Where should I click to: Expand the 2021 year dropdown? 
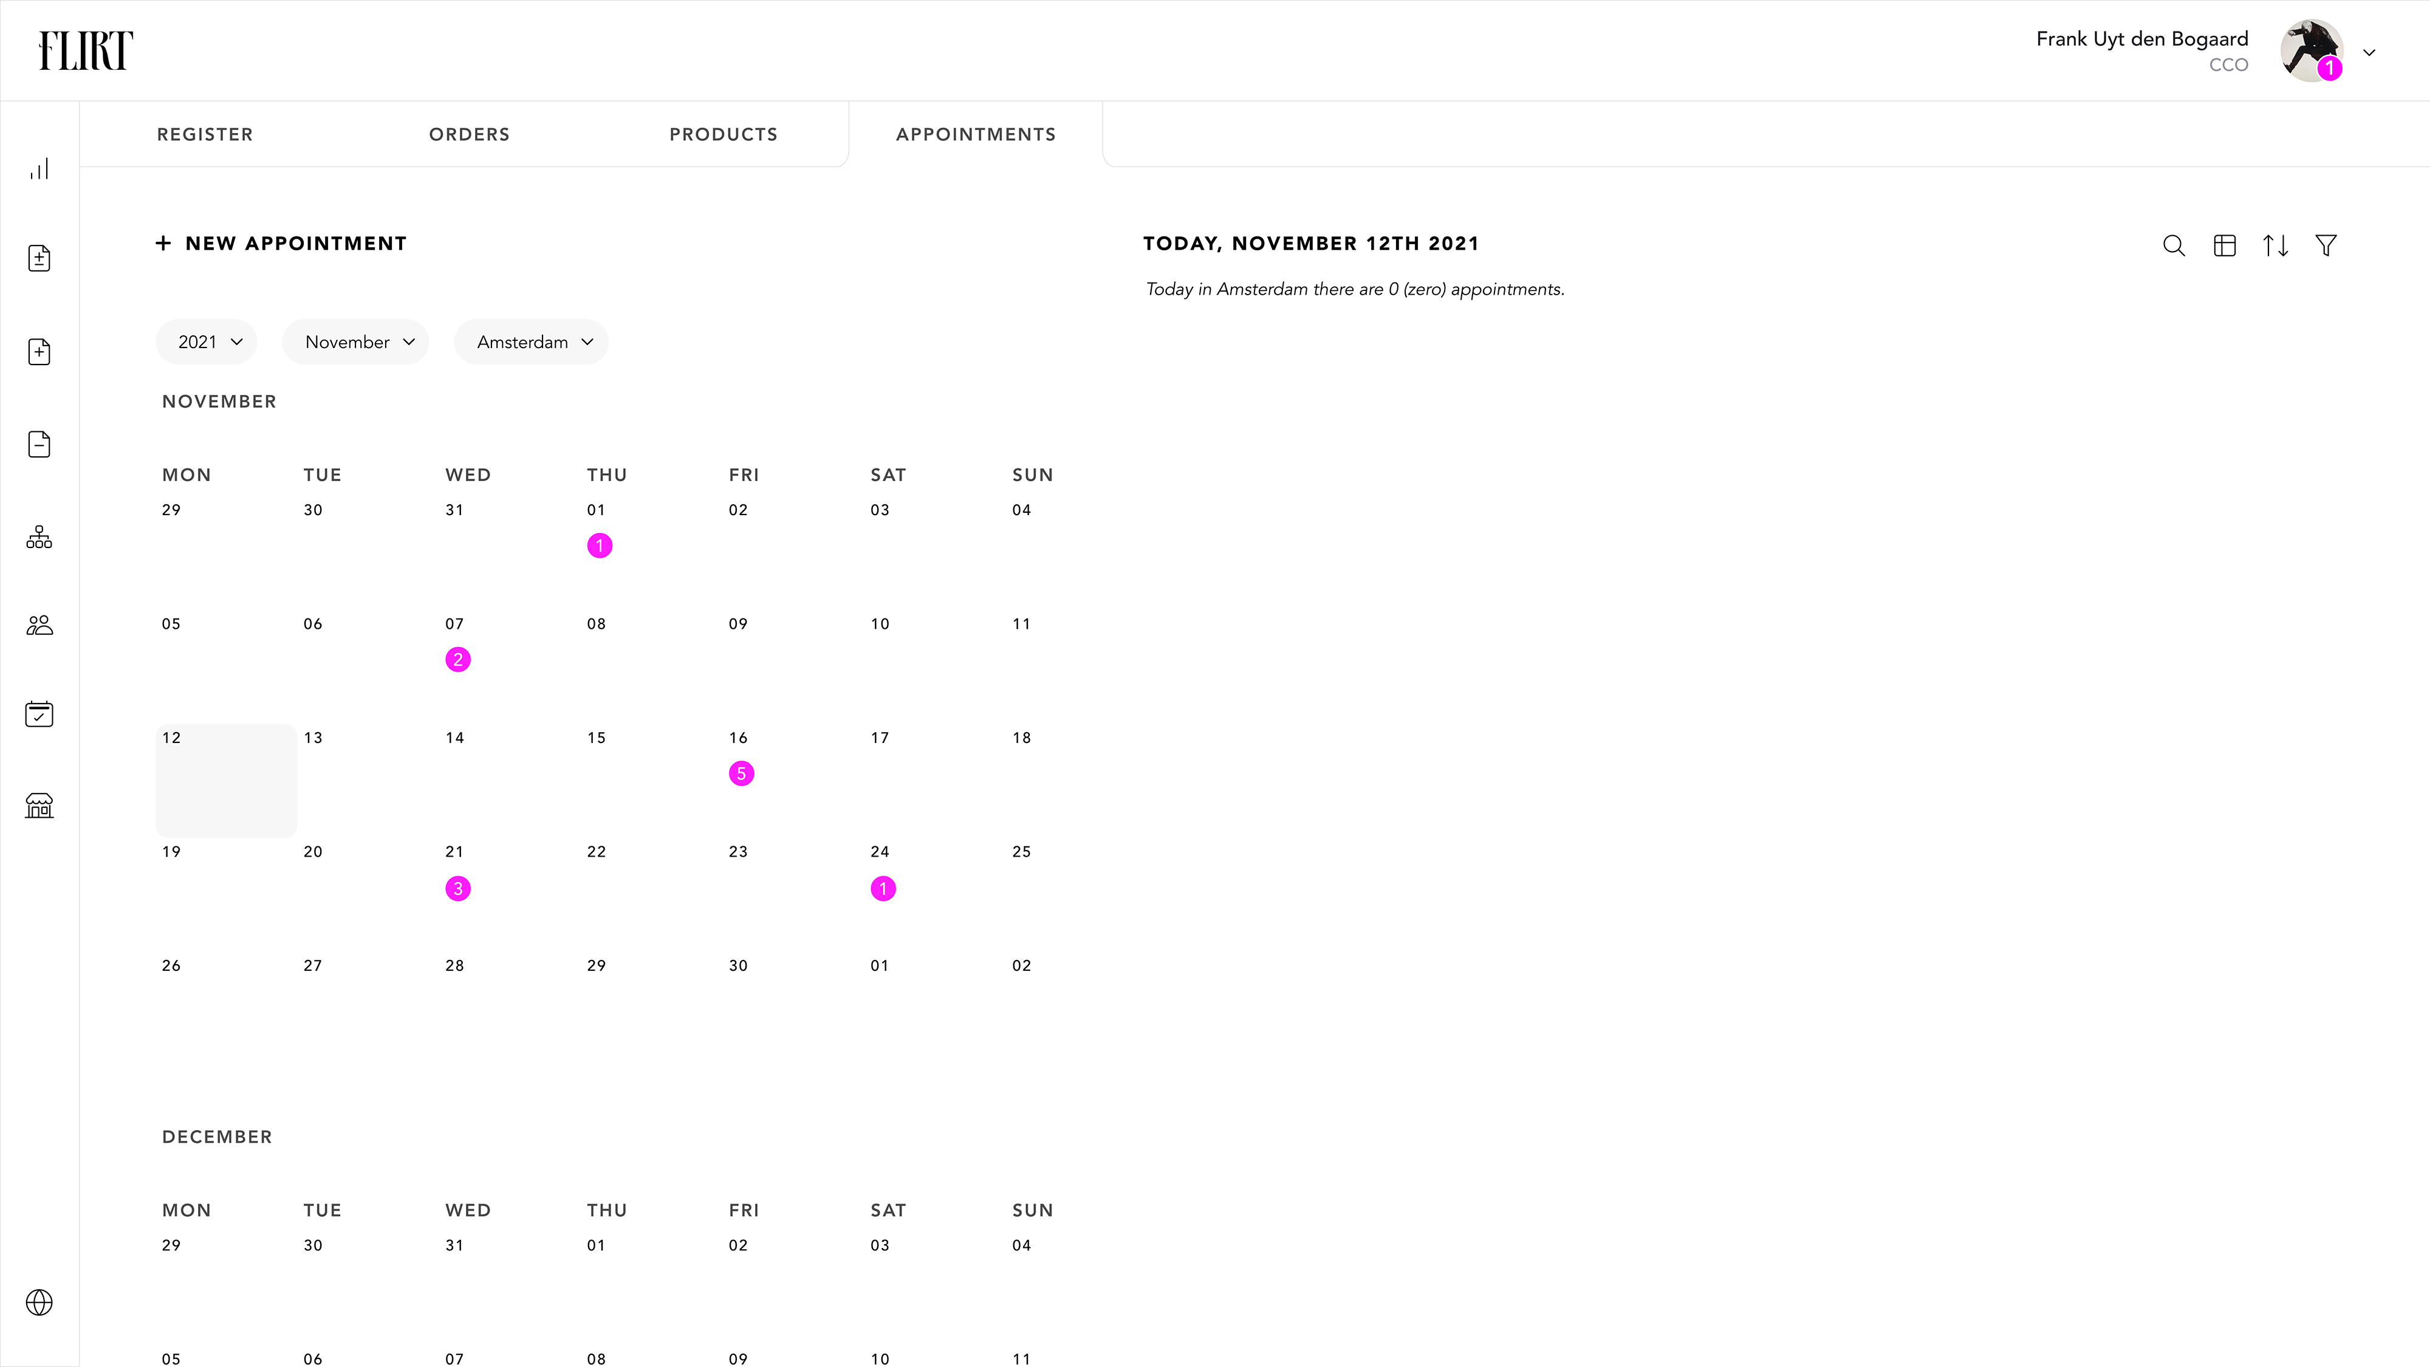point(207,341)
